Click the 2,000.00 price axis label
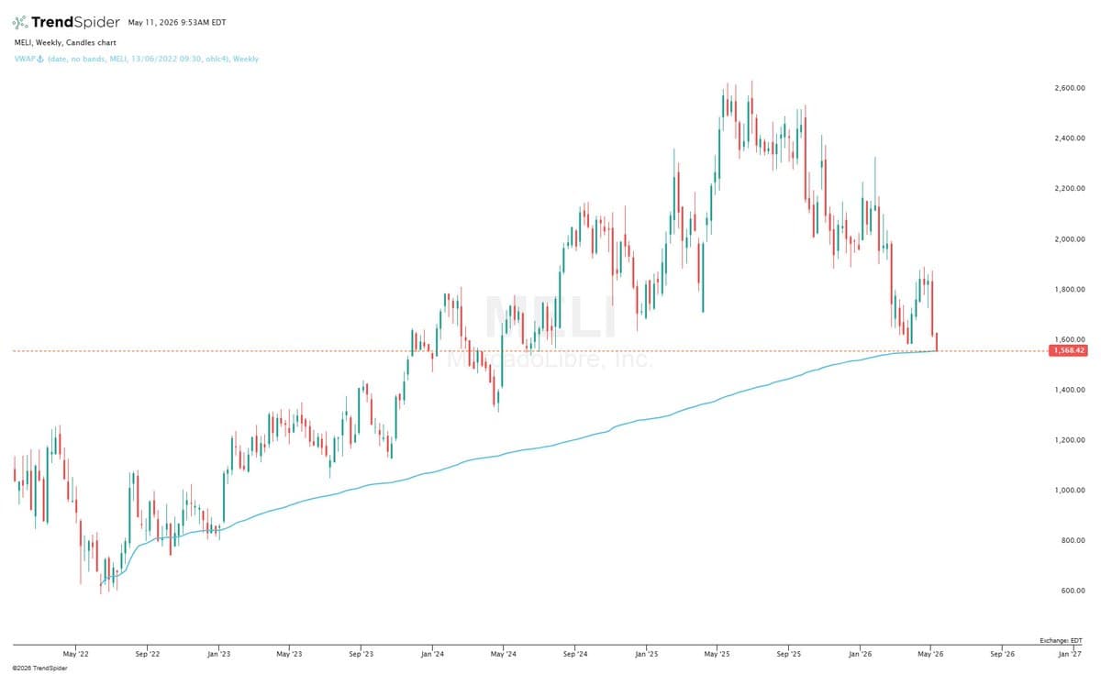This screenshot has height=674, width=1101. tap(1071, 239)
